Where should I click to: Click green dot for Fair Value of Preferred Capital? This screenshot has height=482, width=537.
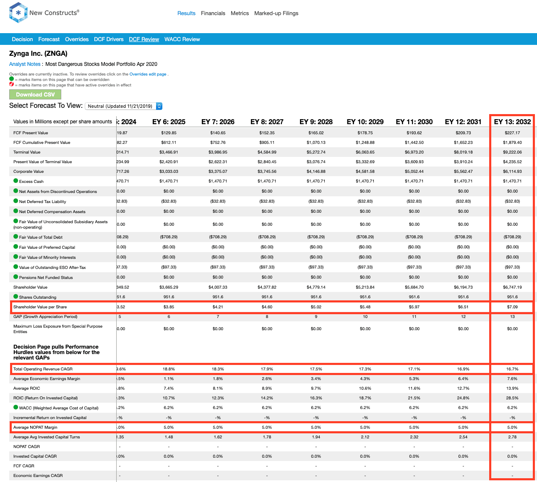16,247
